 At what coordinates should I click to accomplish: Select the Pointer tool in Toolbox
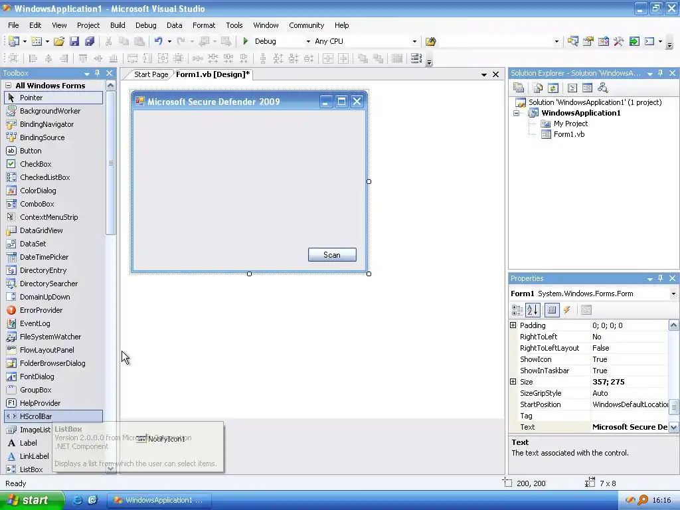[x=53, y=98]
